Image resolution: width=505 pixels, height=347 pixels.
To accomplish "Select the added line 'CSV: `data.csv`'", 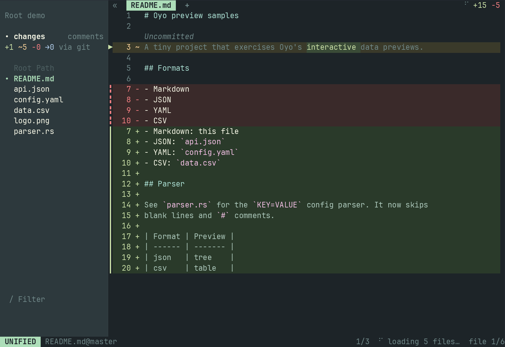I will point(306,163).
